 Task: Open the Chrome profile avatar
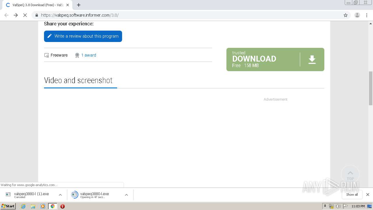pyautogui.click(x=357, y=15)
